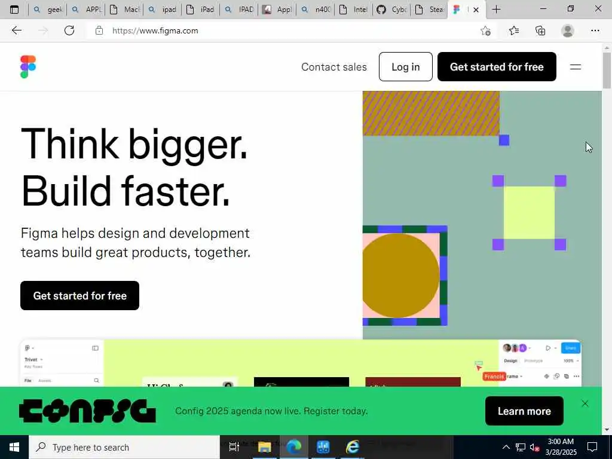View site info via the lock icon
The width and height of the screenshot is (612, 459).
coord(99,30)
